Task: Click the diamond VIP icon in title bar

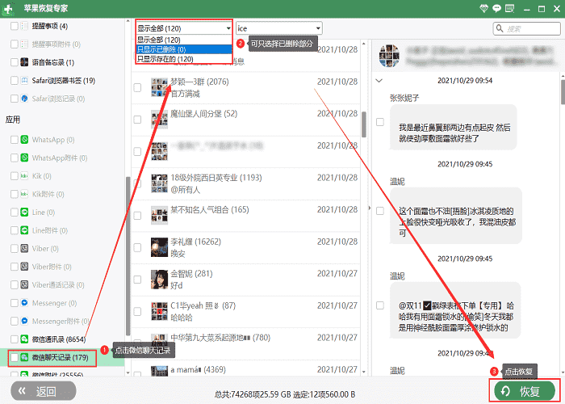Action: [x=484, y=8]
